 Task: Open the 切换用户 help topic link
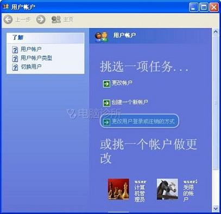(x=31, y=67)
